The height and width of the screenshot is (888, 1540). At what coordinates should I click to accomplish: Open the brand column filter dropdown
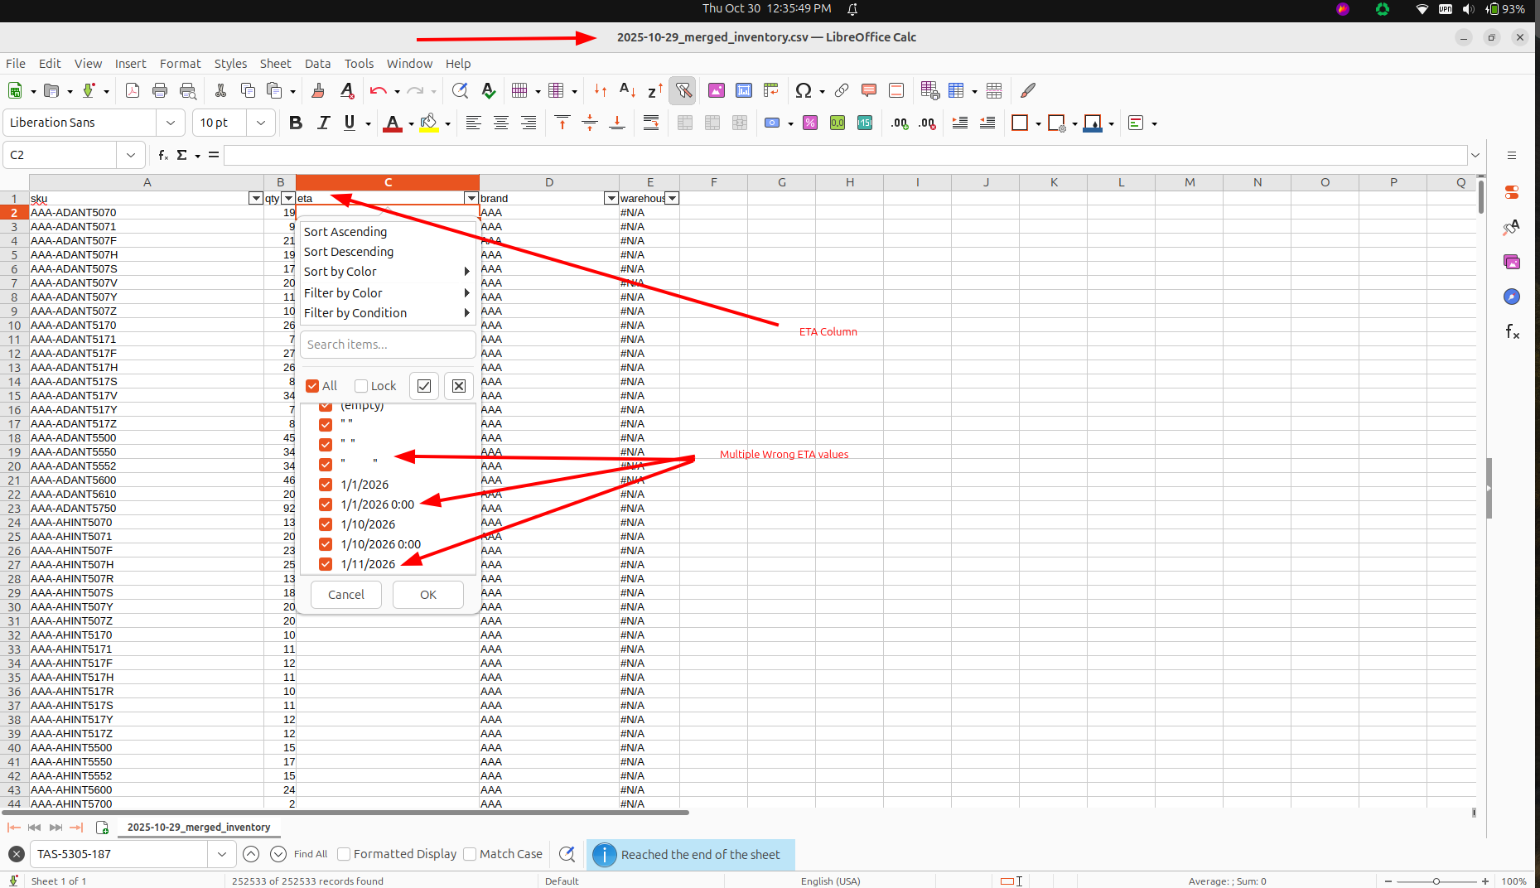click(x=611, y=198)
